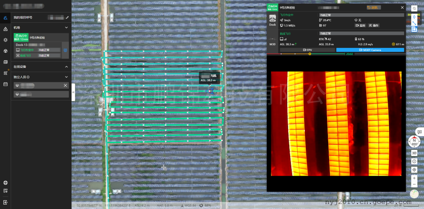Open the chat message bubble icon
This screenshot has width=424, height=209.
[419, 132]
